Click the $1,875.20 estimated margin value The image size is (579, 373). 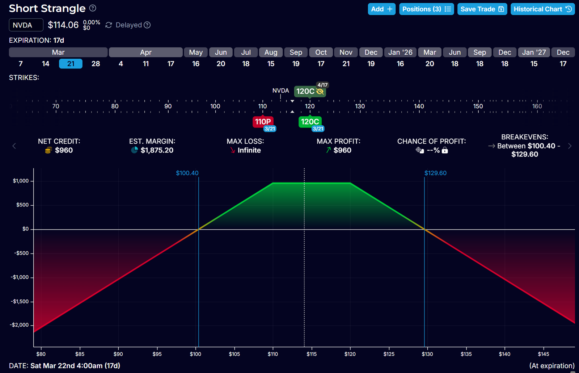pos(157,150)
